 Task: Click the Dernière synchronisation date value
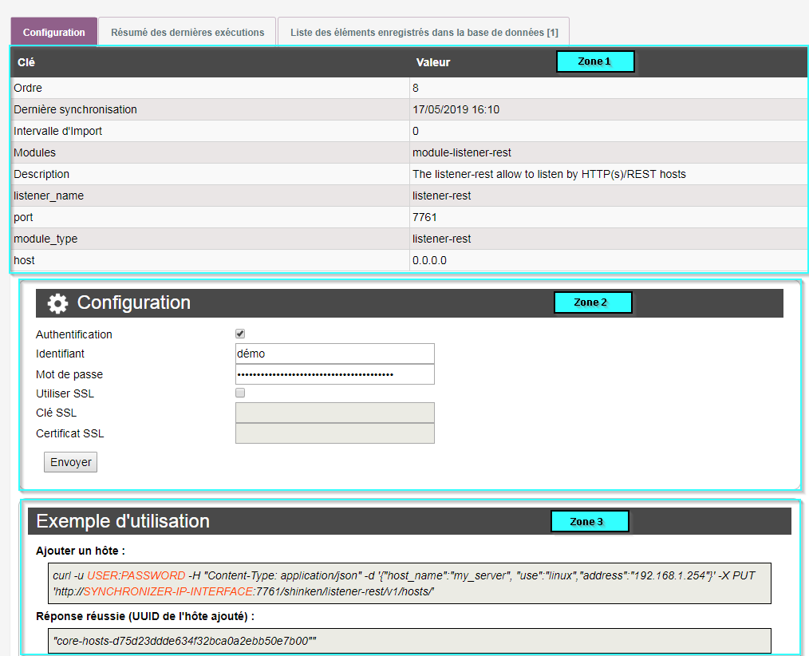click(456, 109)
